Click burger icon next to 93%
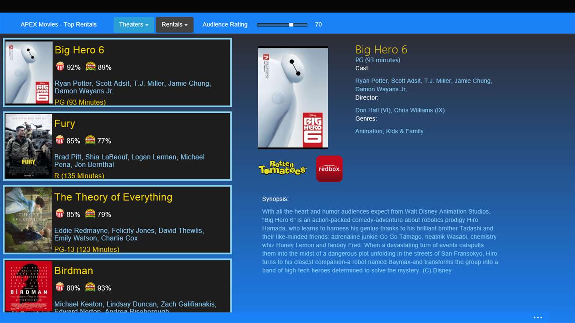The width and height of the screenshot is (575, 323). point(90,287)
